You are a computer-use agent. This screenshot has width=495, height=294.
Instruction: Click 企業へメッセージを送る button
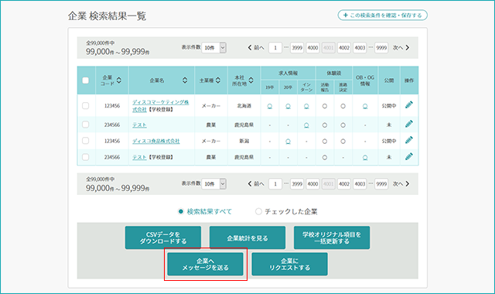[205, 265]
